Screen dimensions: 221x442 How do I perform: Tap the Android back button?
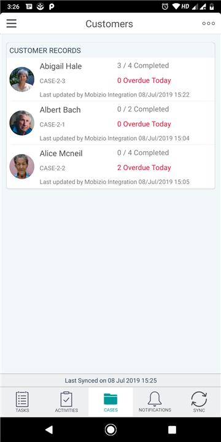(49, 430)
